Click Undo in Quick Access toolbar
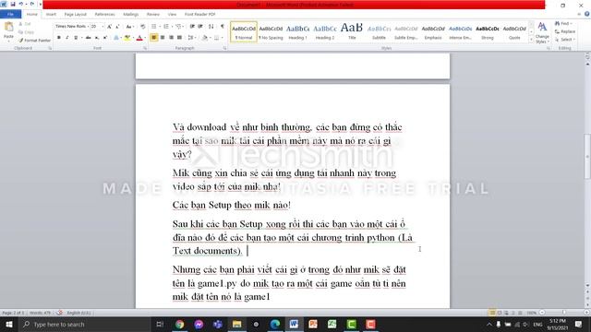Screen dimensions: 591x332 (21, 4)
